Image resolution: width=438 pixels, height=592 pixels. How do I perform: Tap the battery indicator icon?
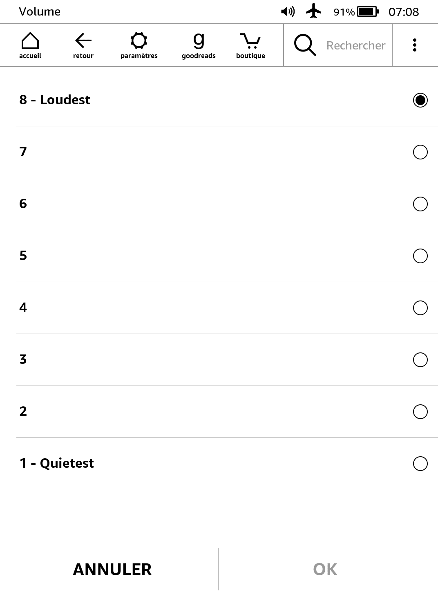pos(368,11)
